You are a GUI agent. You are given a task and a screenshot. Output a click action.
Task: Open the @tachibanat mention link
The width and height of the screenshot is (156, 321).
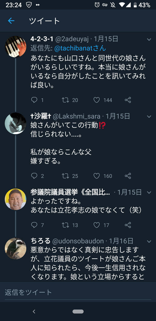pos(80,48)
